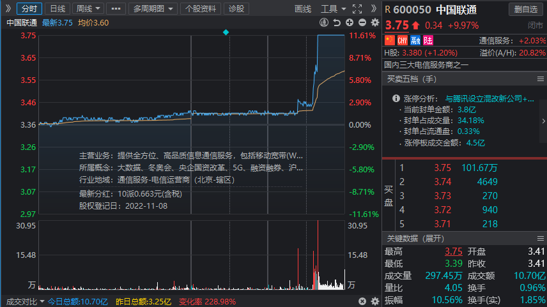Click the 最新3.75 label above chart
Viewport: 547px width, 307px height.
pyautogui.click(x=58, y=23)
